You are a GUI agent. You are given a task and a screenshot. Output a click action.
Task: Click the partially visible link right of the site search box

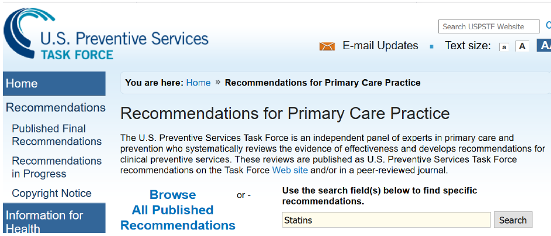click(547, 26)
